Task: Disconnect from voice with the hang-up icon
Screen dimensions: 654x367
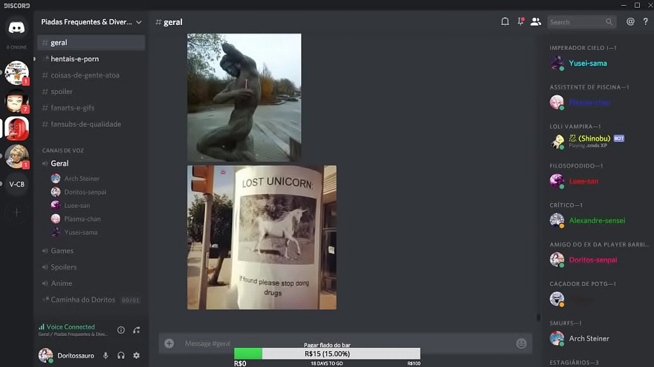Action: (x=136, y=330)
